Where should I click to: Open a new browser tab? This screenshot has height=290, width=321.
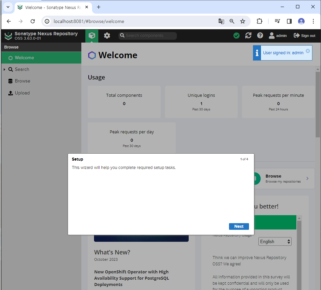coord(99,7)
